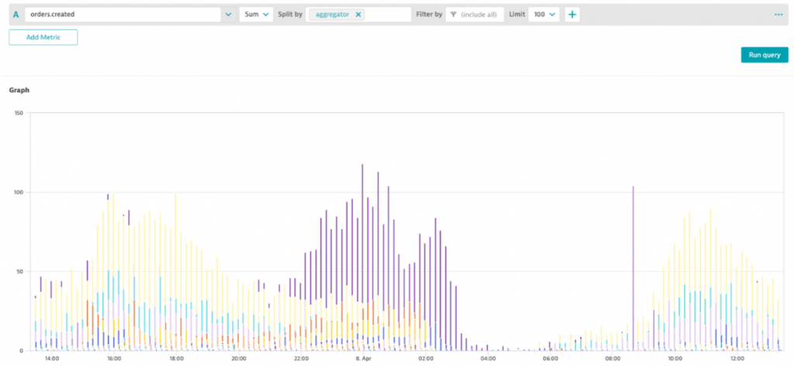This screenshot has width=794, height=368.
Task: Click into the orders.created metric field
Action: (116, 15)
